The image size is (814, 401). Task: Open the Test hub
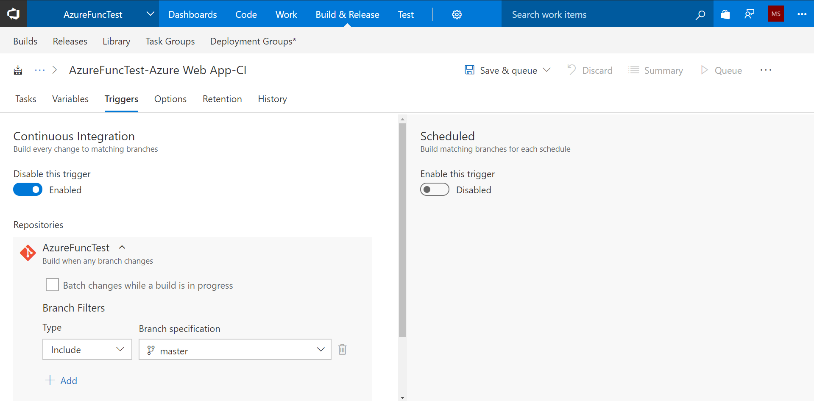[x=406, y=14]
